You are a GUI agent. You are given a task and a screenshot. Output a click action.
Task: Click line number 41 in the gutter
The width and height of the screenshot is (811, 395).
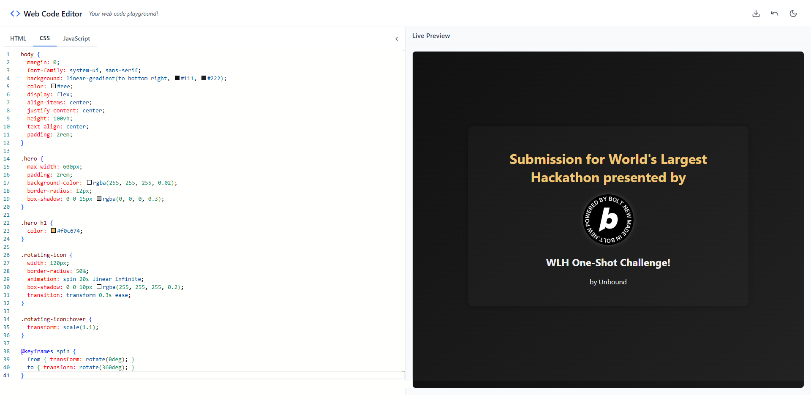(6, 375)
